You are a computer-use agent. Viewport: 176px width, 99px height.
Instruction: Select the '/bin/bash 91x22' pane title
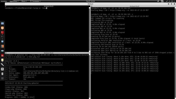pos(49,53)
